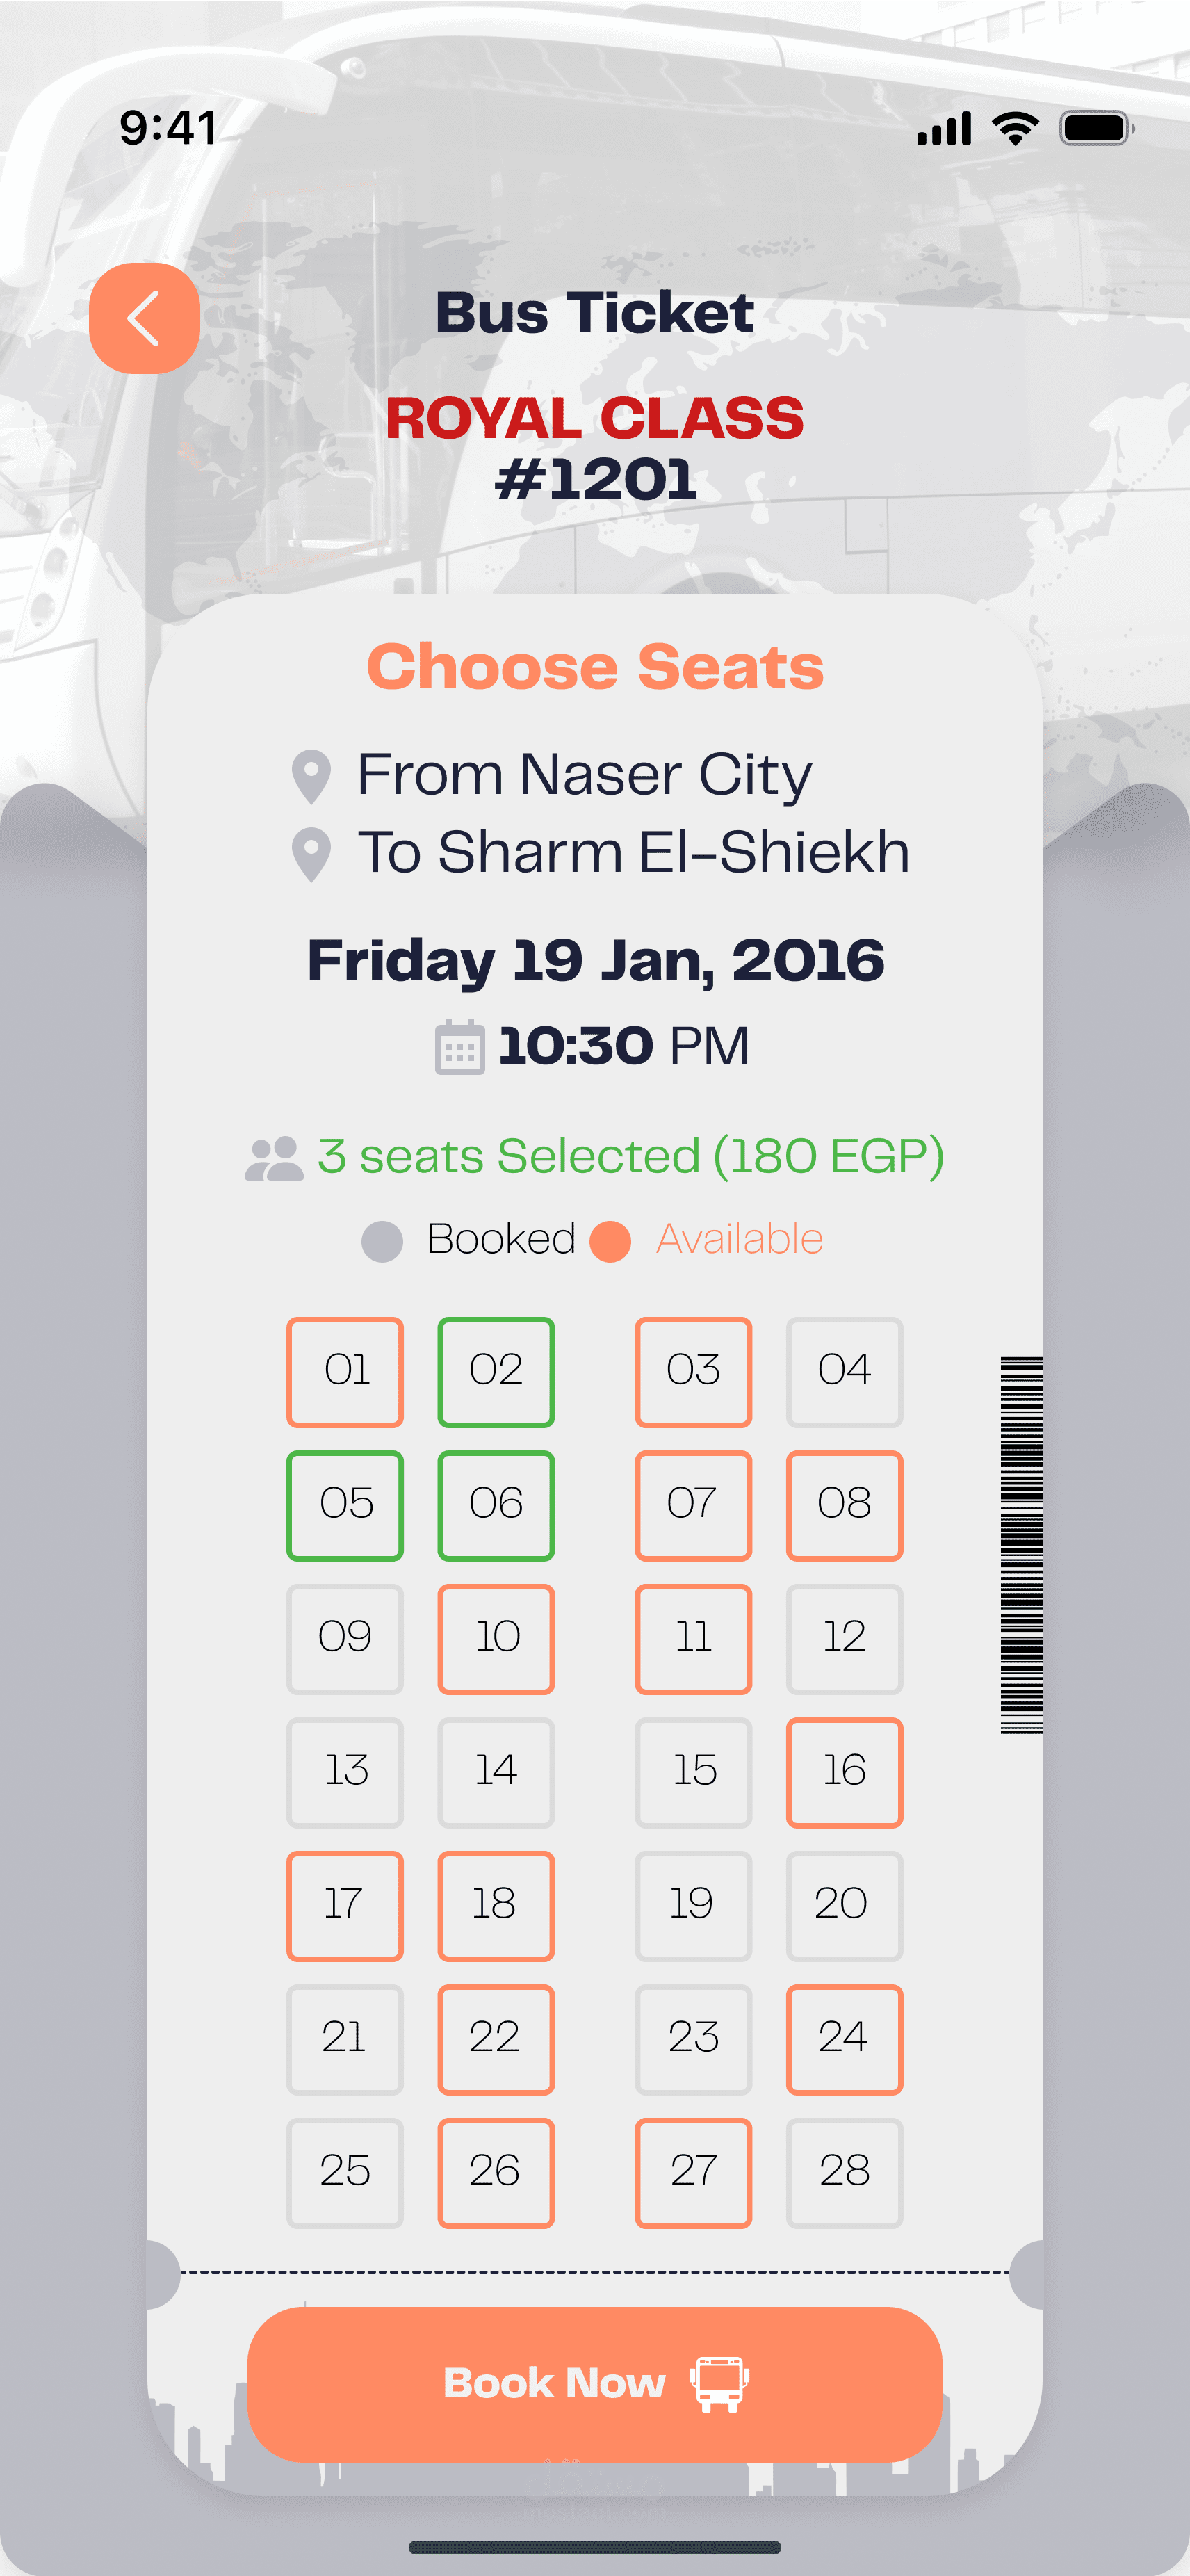Deselect green seat 06
The width and height of the screenshot is (1190, 2576).
[496, 1505]
